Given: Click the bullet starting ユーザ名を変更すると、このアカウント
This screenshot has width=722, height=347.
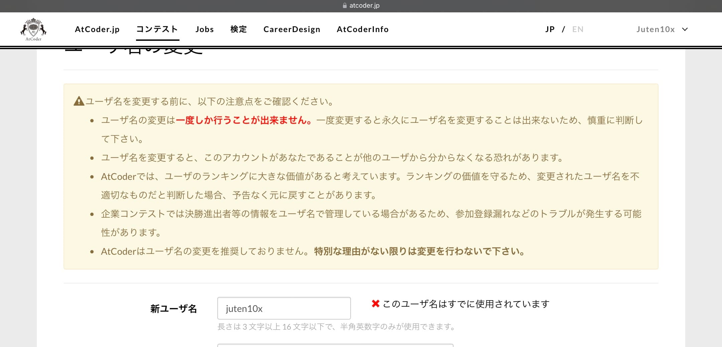Looking at the screenshot, I should click(333, 157).
